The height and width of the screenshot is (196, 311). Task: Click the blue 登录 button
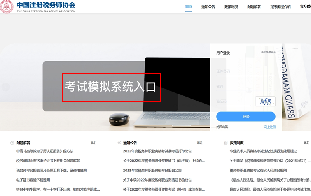[x=246, y=117]
